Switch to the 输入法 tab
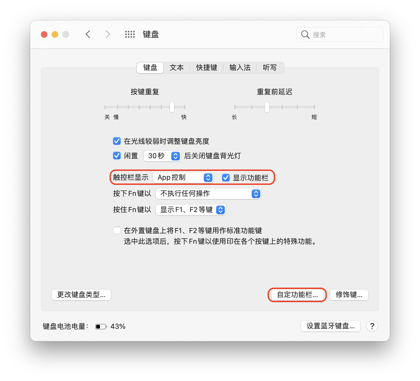 click(x=240, y=68)
